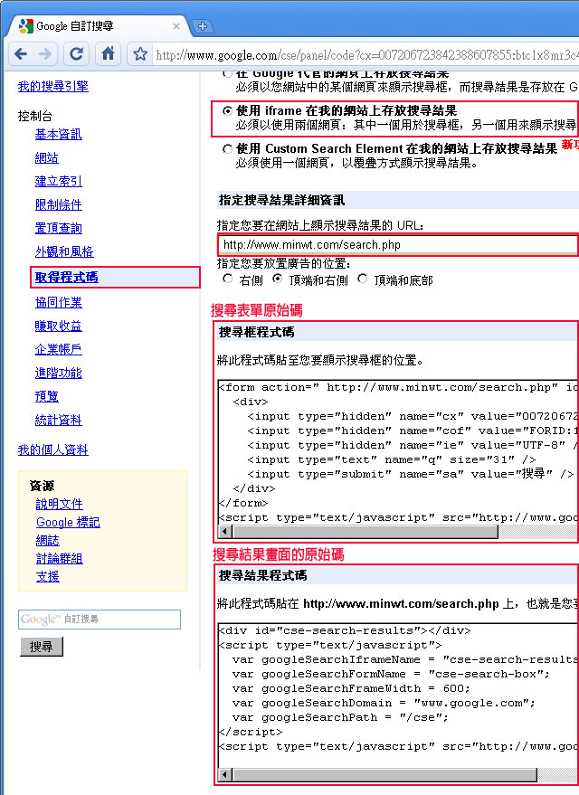Click the 搜尋框程式碼 heading
This screenshot has width=579, height=795.
coord(256,333)
